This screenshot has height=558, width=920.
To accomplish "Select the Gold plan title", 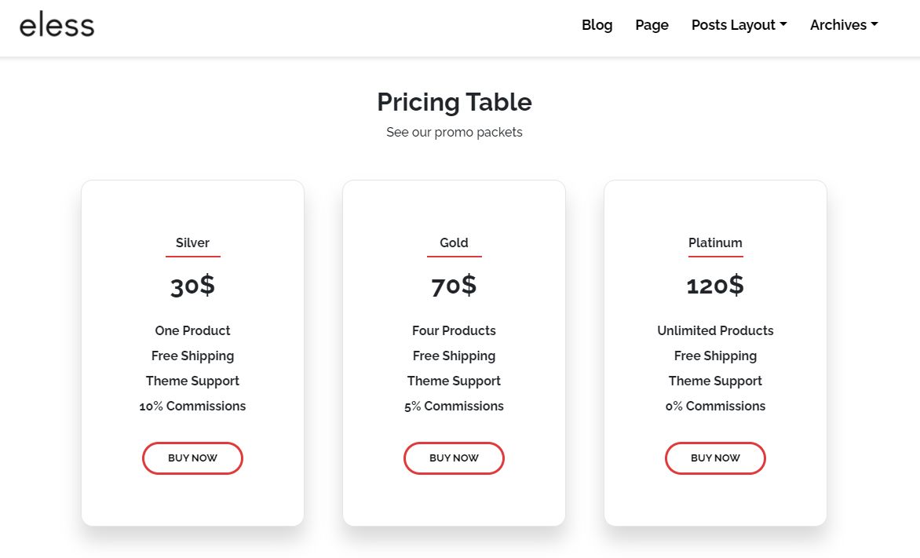I will click(x=454, y=243).
